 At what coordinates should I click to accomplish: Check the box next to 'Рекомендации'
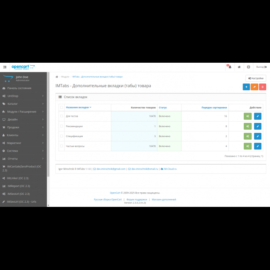[x=61, y=126]
